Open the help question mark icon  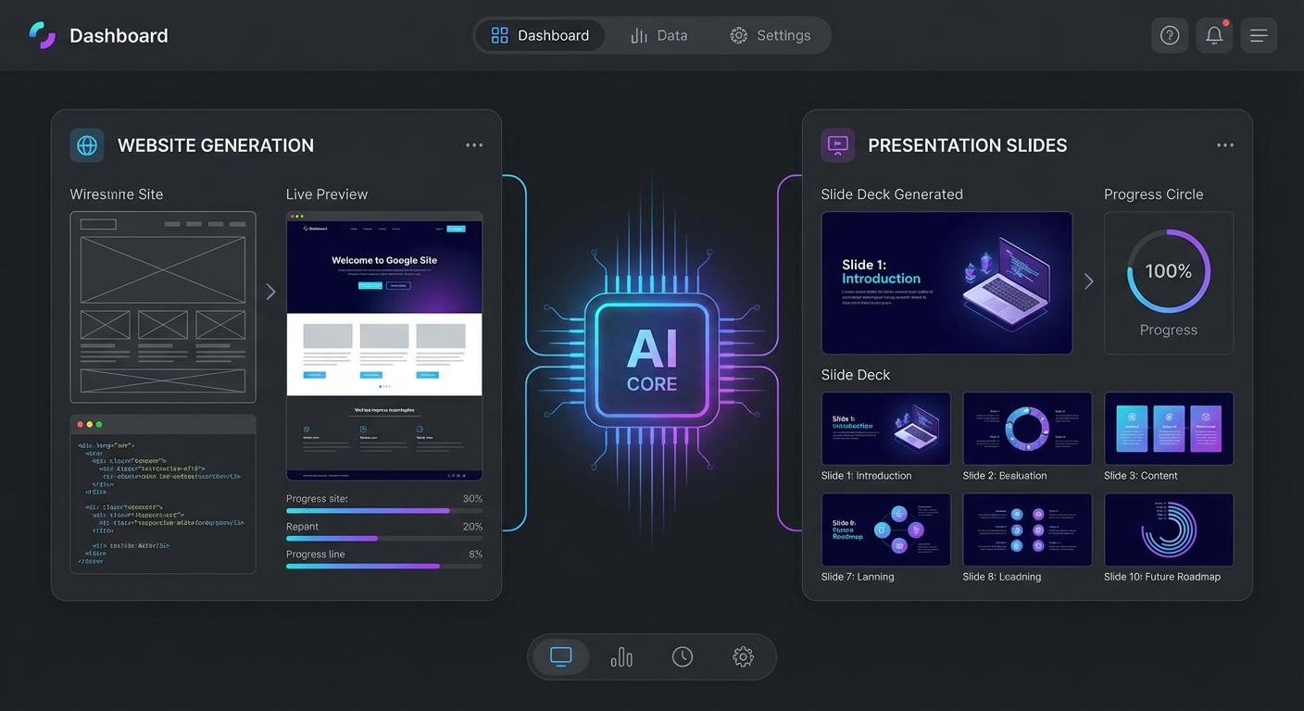tap(1169, 34)
